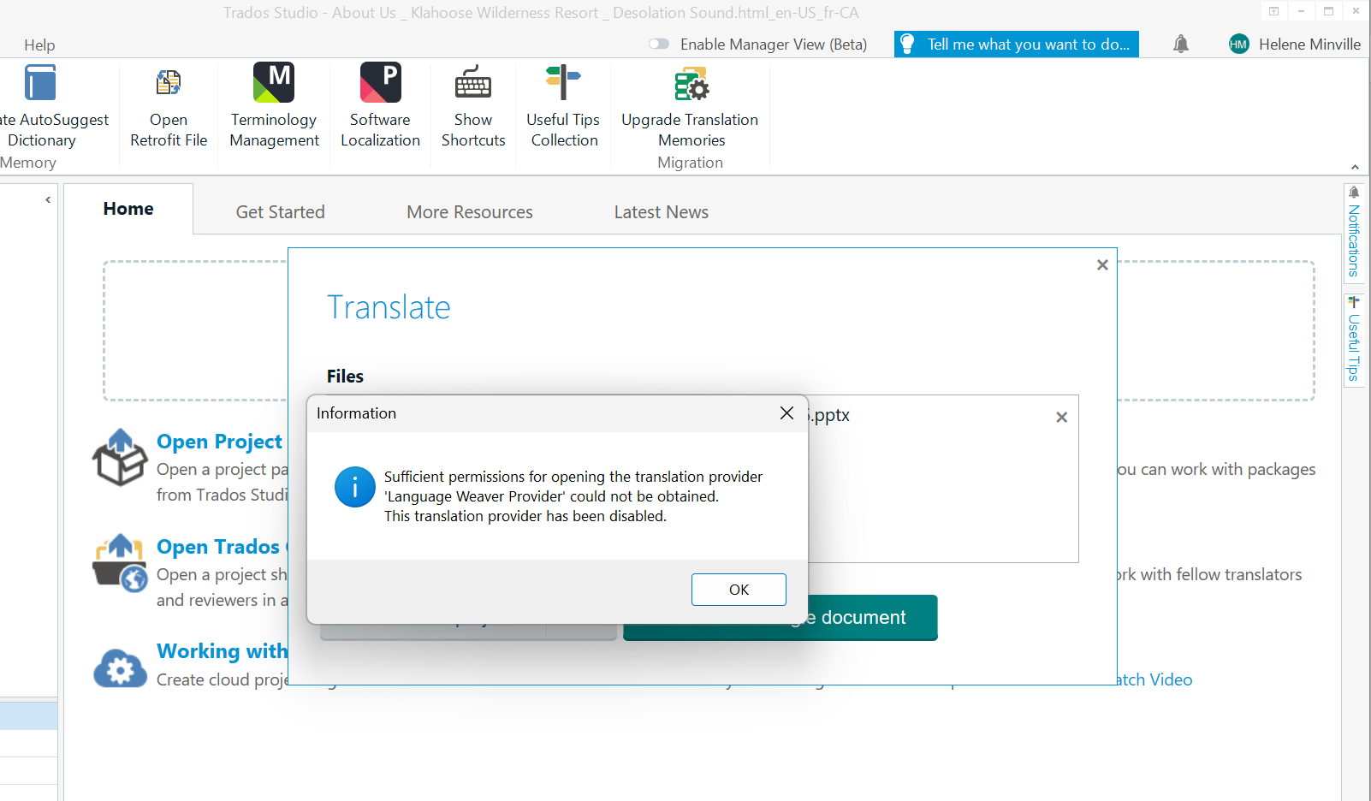Click the notifications bell icon
This screenshot has width=1371, height=801.
pos(1181,44)
